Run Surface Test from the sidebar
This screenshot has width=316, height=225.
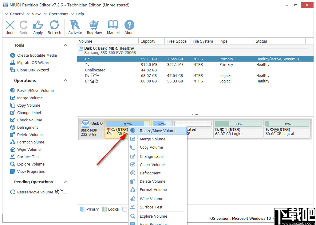click(x=28, y=157)
